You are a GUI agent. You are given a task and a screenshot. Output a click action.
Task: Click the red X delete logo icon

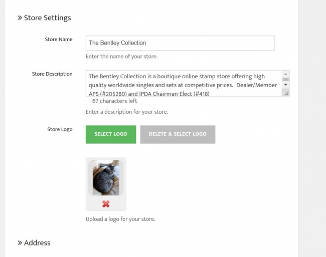pos(106,204)
